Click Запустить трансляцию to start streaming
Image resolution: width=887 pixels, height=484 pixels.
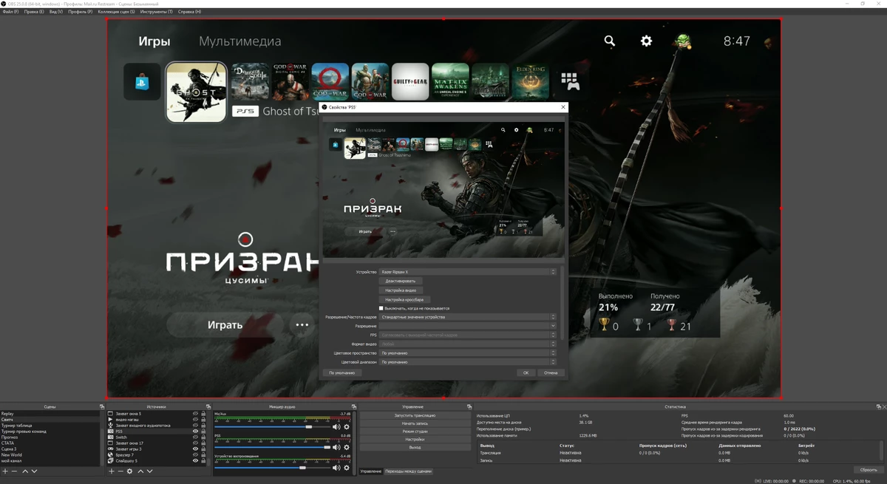point(415,415)
